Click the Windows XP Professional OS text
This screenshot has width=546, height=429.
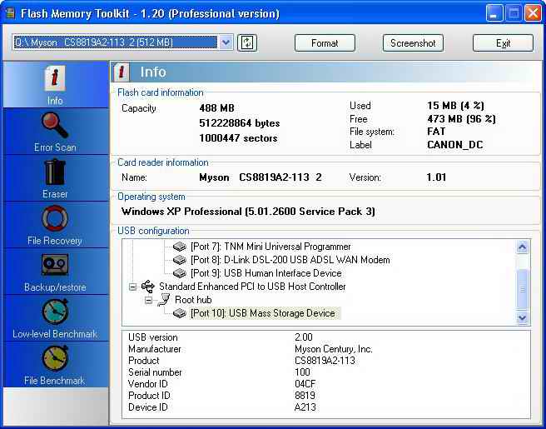pyautogui.click(x=248, y=212)
